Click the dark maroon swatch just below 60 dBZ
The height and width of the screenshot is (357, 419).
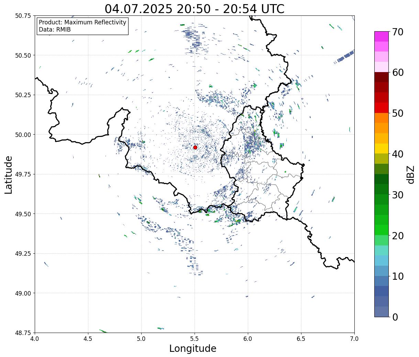(x=382, y=77)
